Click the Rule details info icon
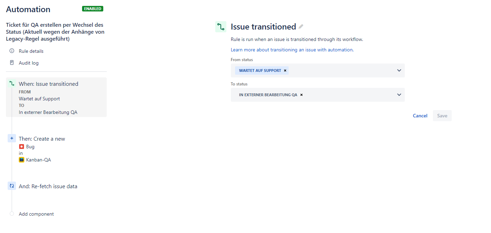This screenshot has width=491, height=233. pyautogui.click(x=12, y=51)
